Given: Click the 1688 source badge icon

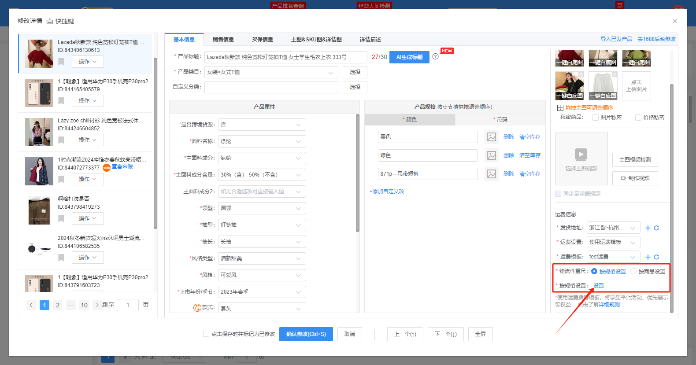Looking at the screenshot, I should (106, 167).
